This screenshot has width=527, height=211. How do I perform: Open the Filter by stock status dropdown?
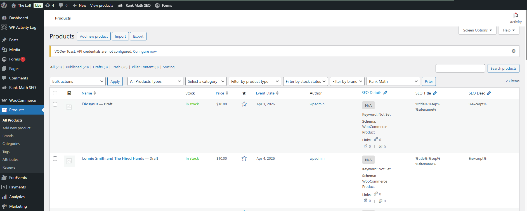[x=306, y=81]
